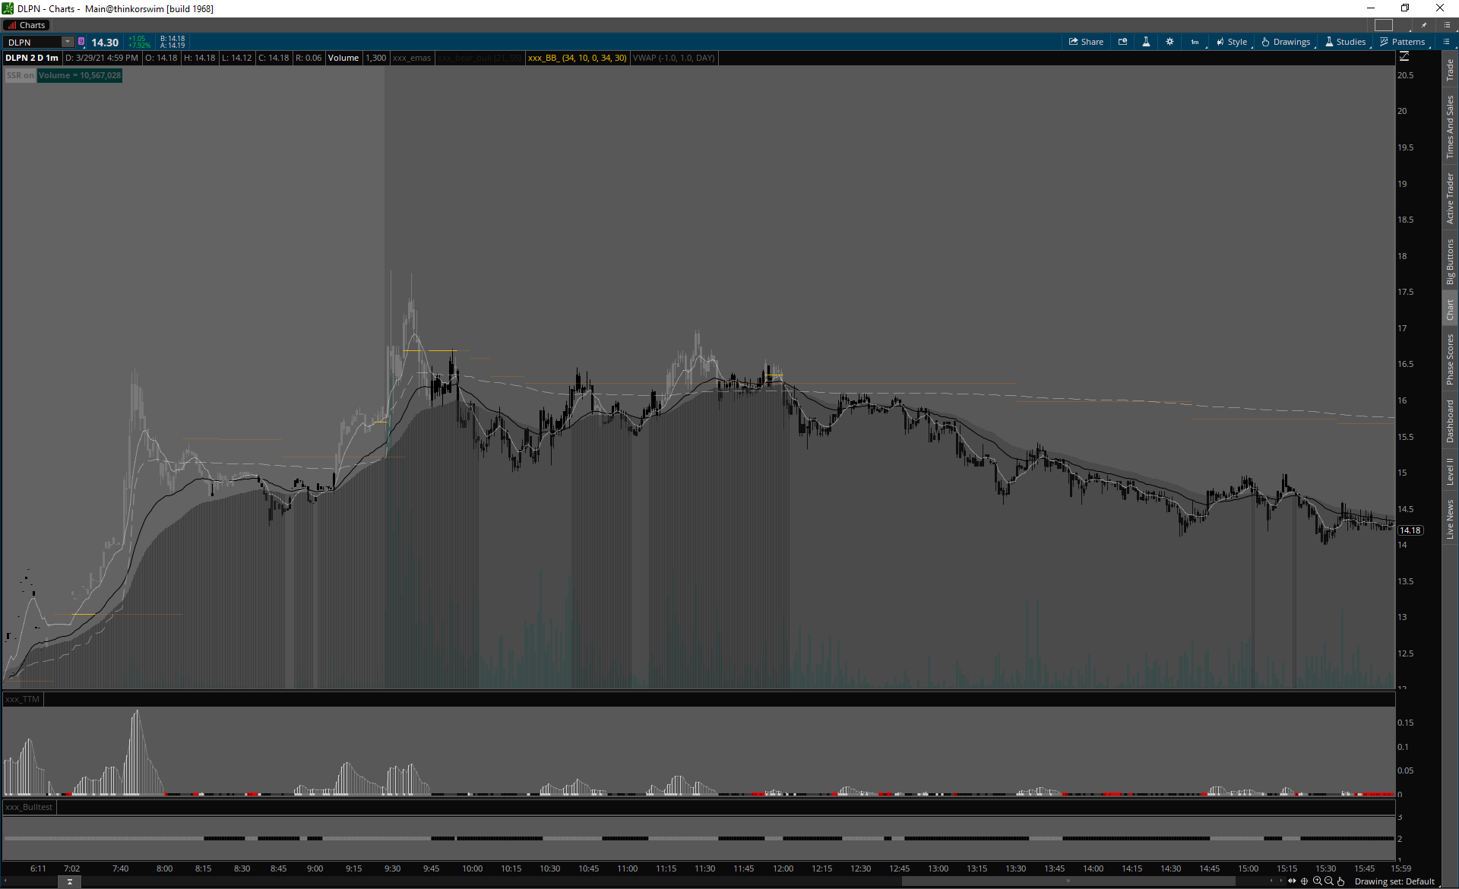Open the Drawings menu

click(1286, 42)
